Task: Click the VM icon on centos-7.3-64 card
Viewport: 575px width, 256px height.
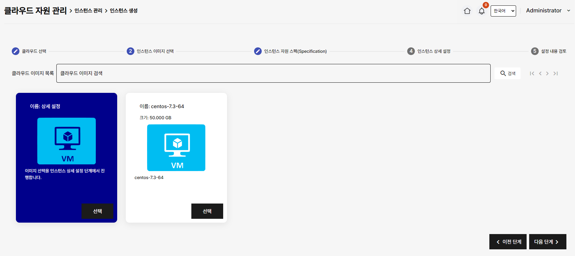Action: click(176, 148)
